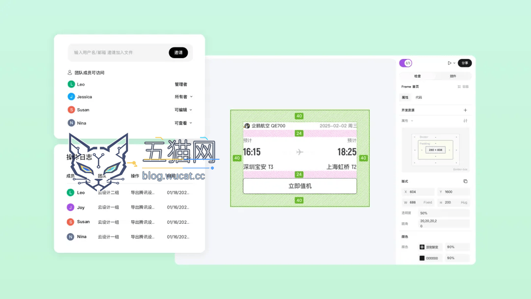This screenshot has height=299, width=531.
Task: Click Nina's 01/16/202.. date cell
Action: (178, 237)
